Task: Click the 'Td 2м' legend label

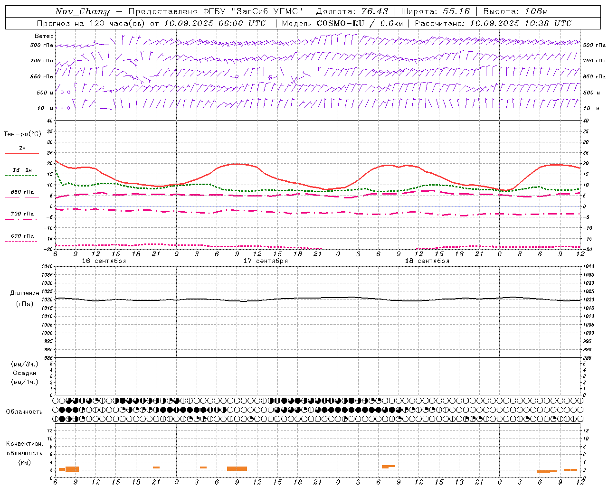Action: 22,170
